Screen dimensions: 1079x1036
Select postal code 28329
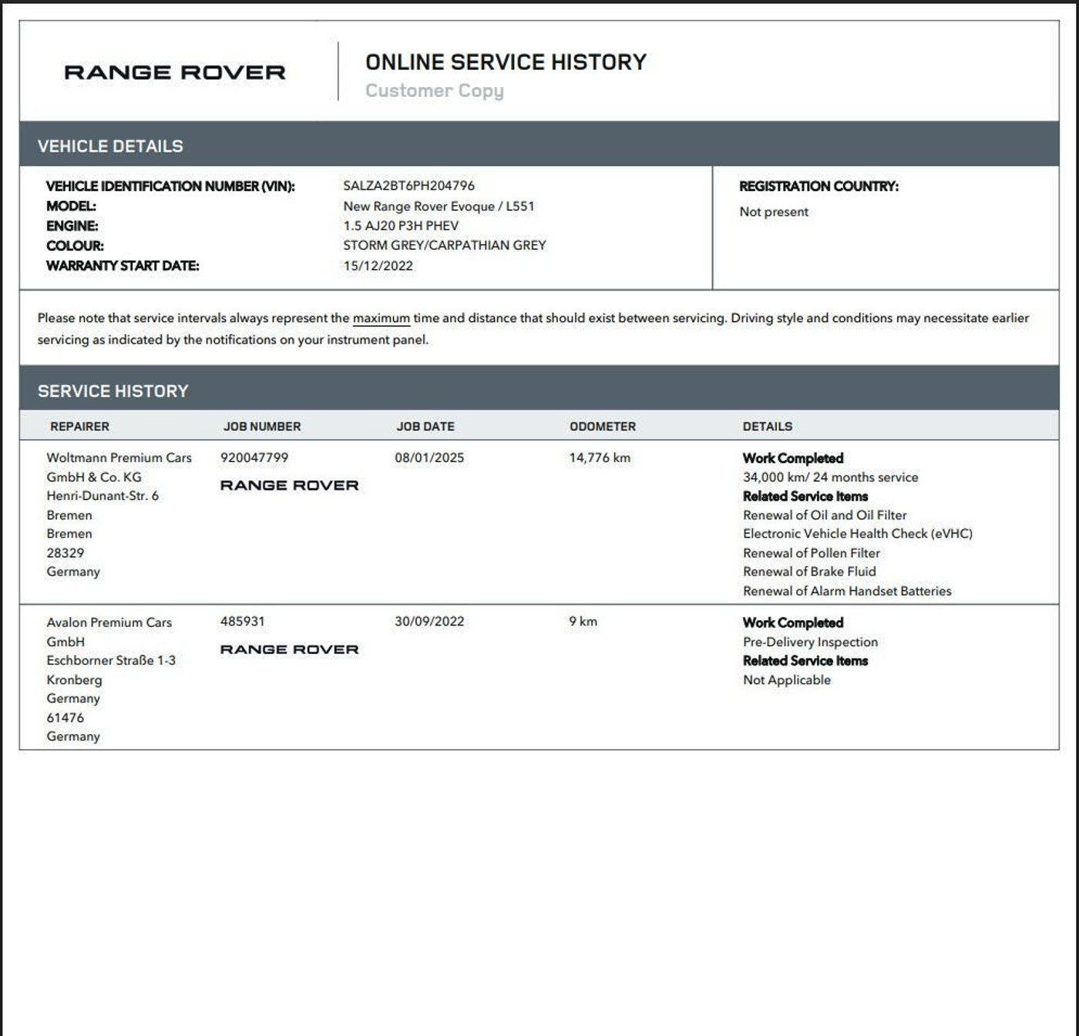point(66,552)
